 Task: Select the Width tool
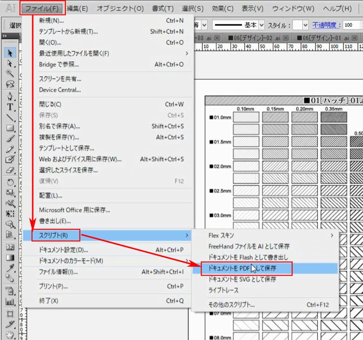tap(10, 203)
